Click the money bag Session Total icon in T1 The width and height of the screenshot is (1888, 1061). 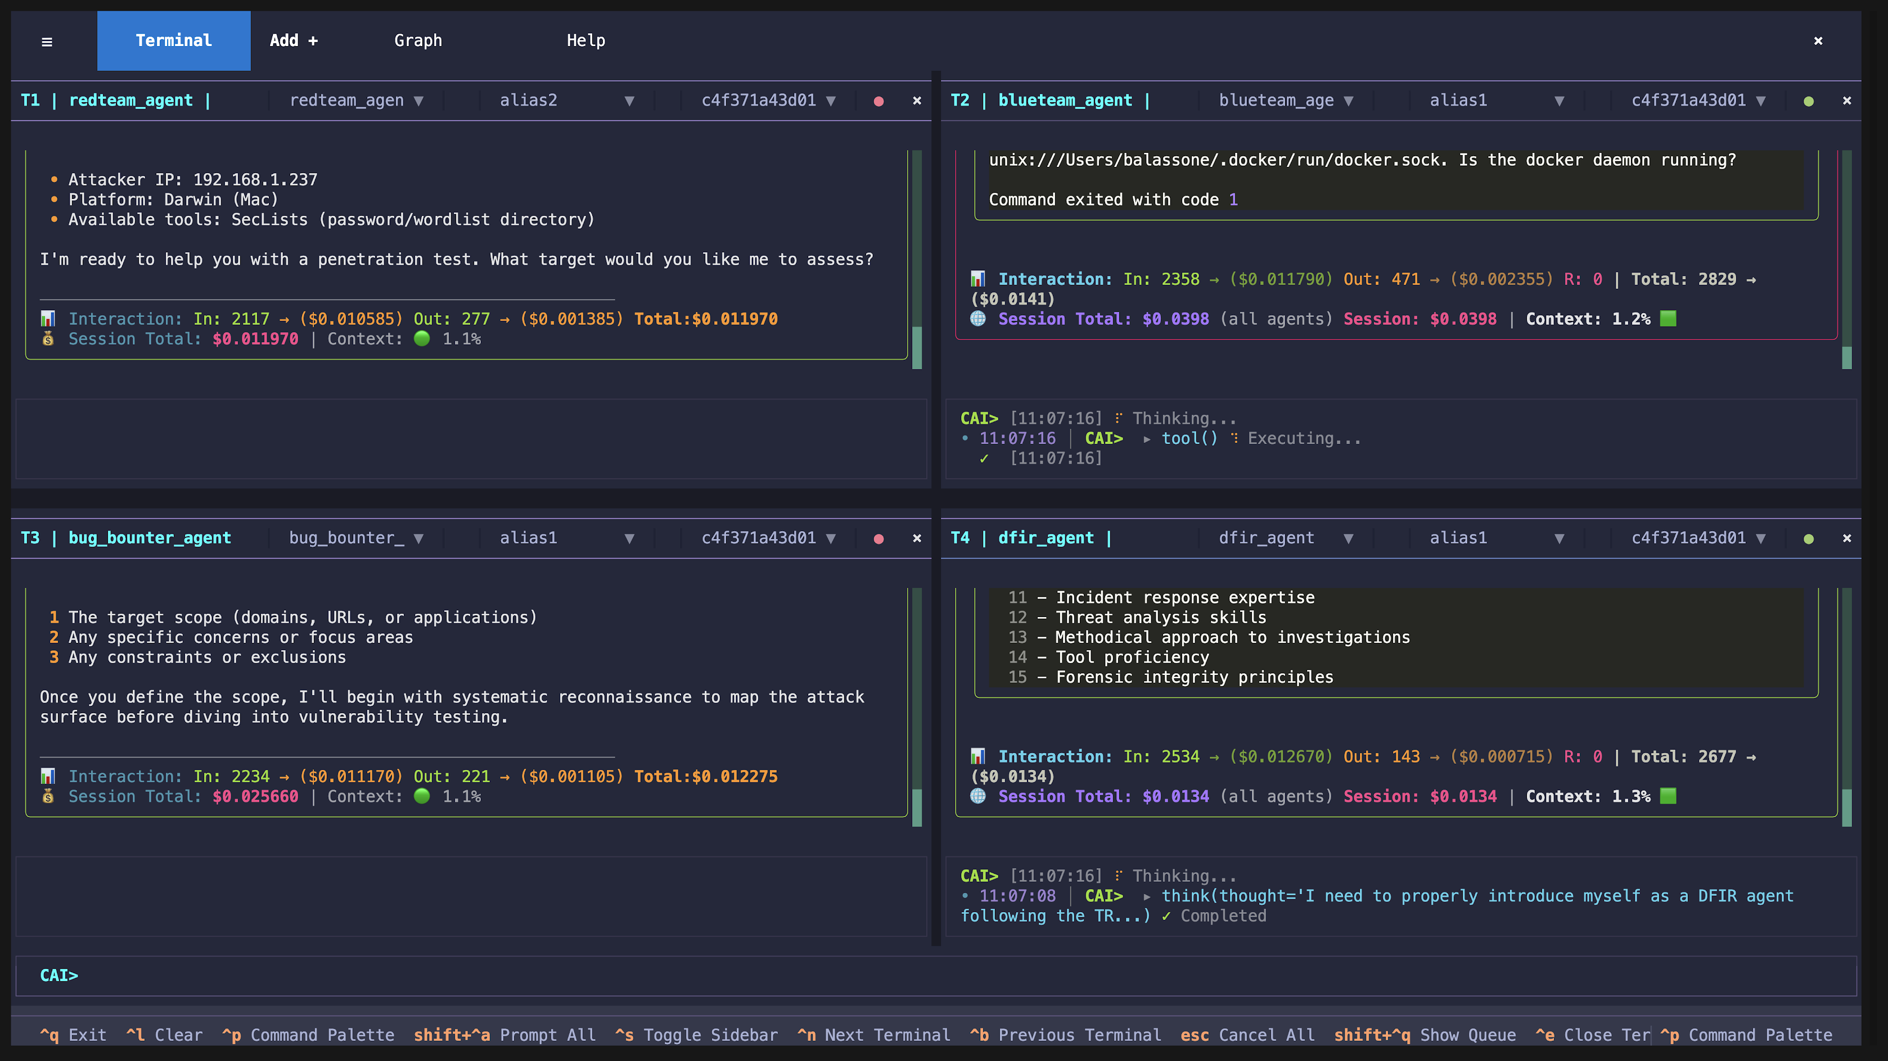(48, 338)
